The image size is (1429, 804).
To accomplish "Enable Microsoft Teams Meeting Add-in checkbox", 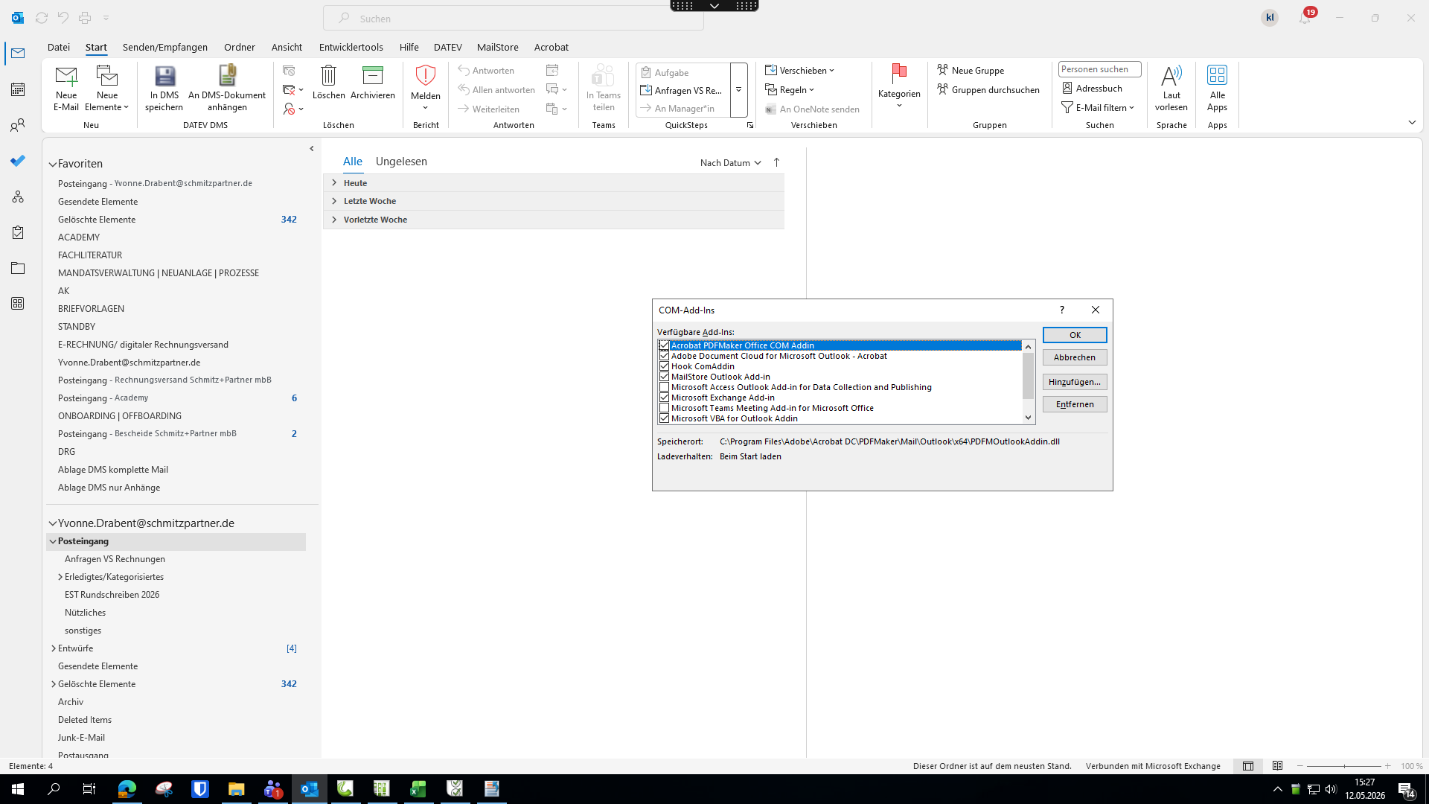I will coord(664,408).
